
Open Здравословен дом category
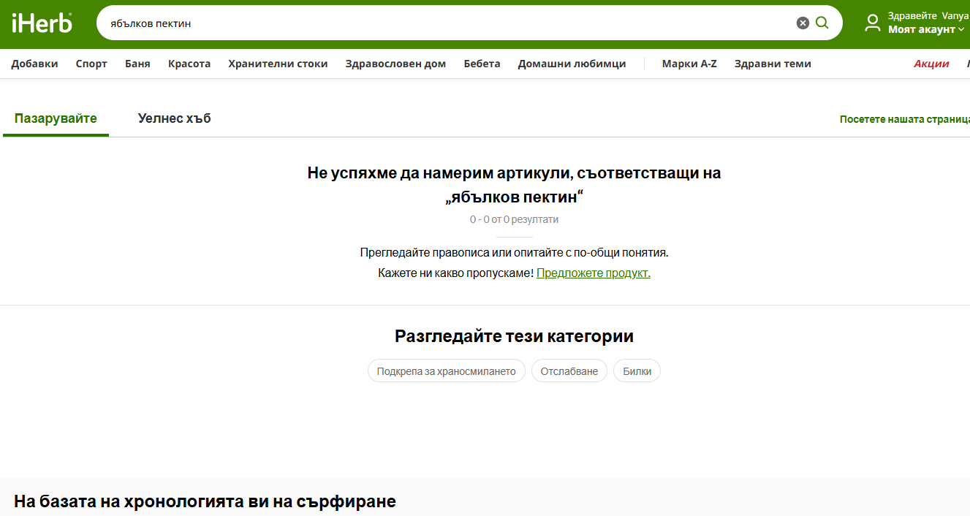coord(395,64)
